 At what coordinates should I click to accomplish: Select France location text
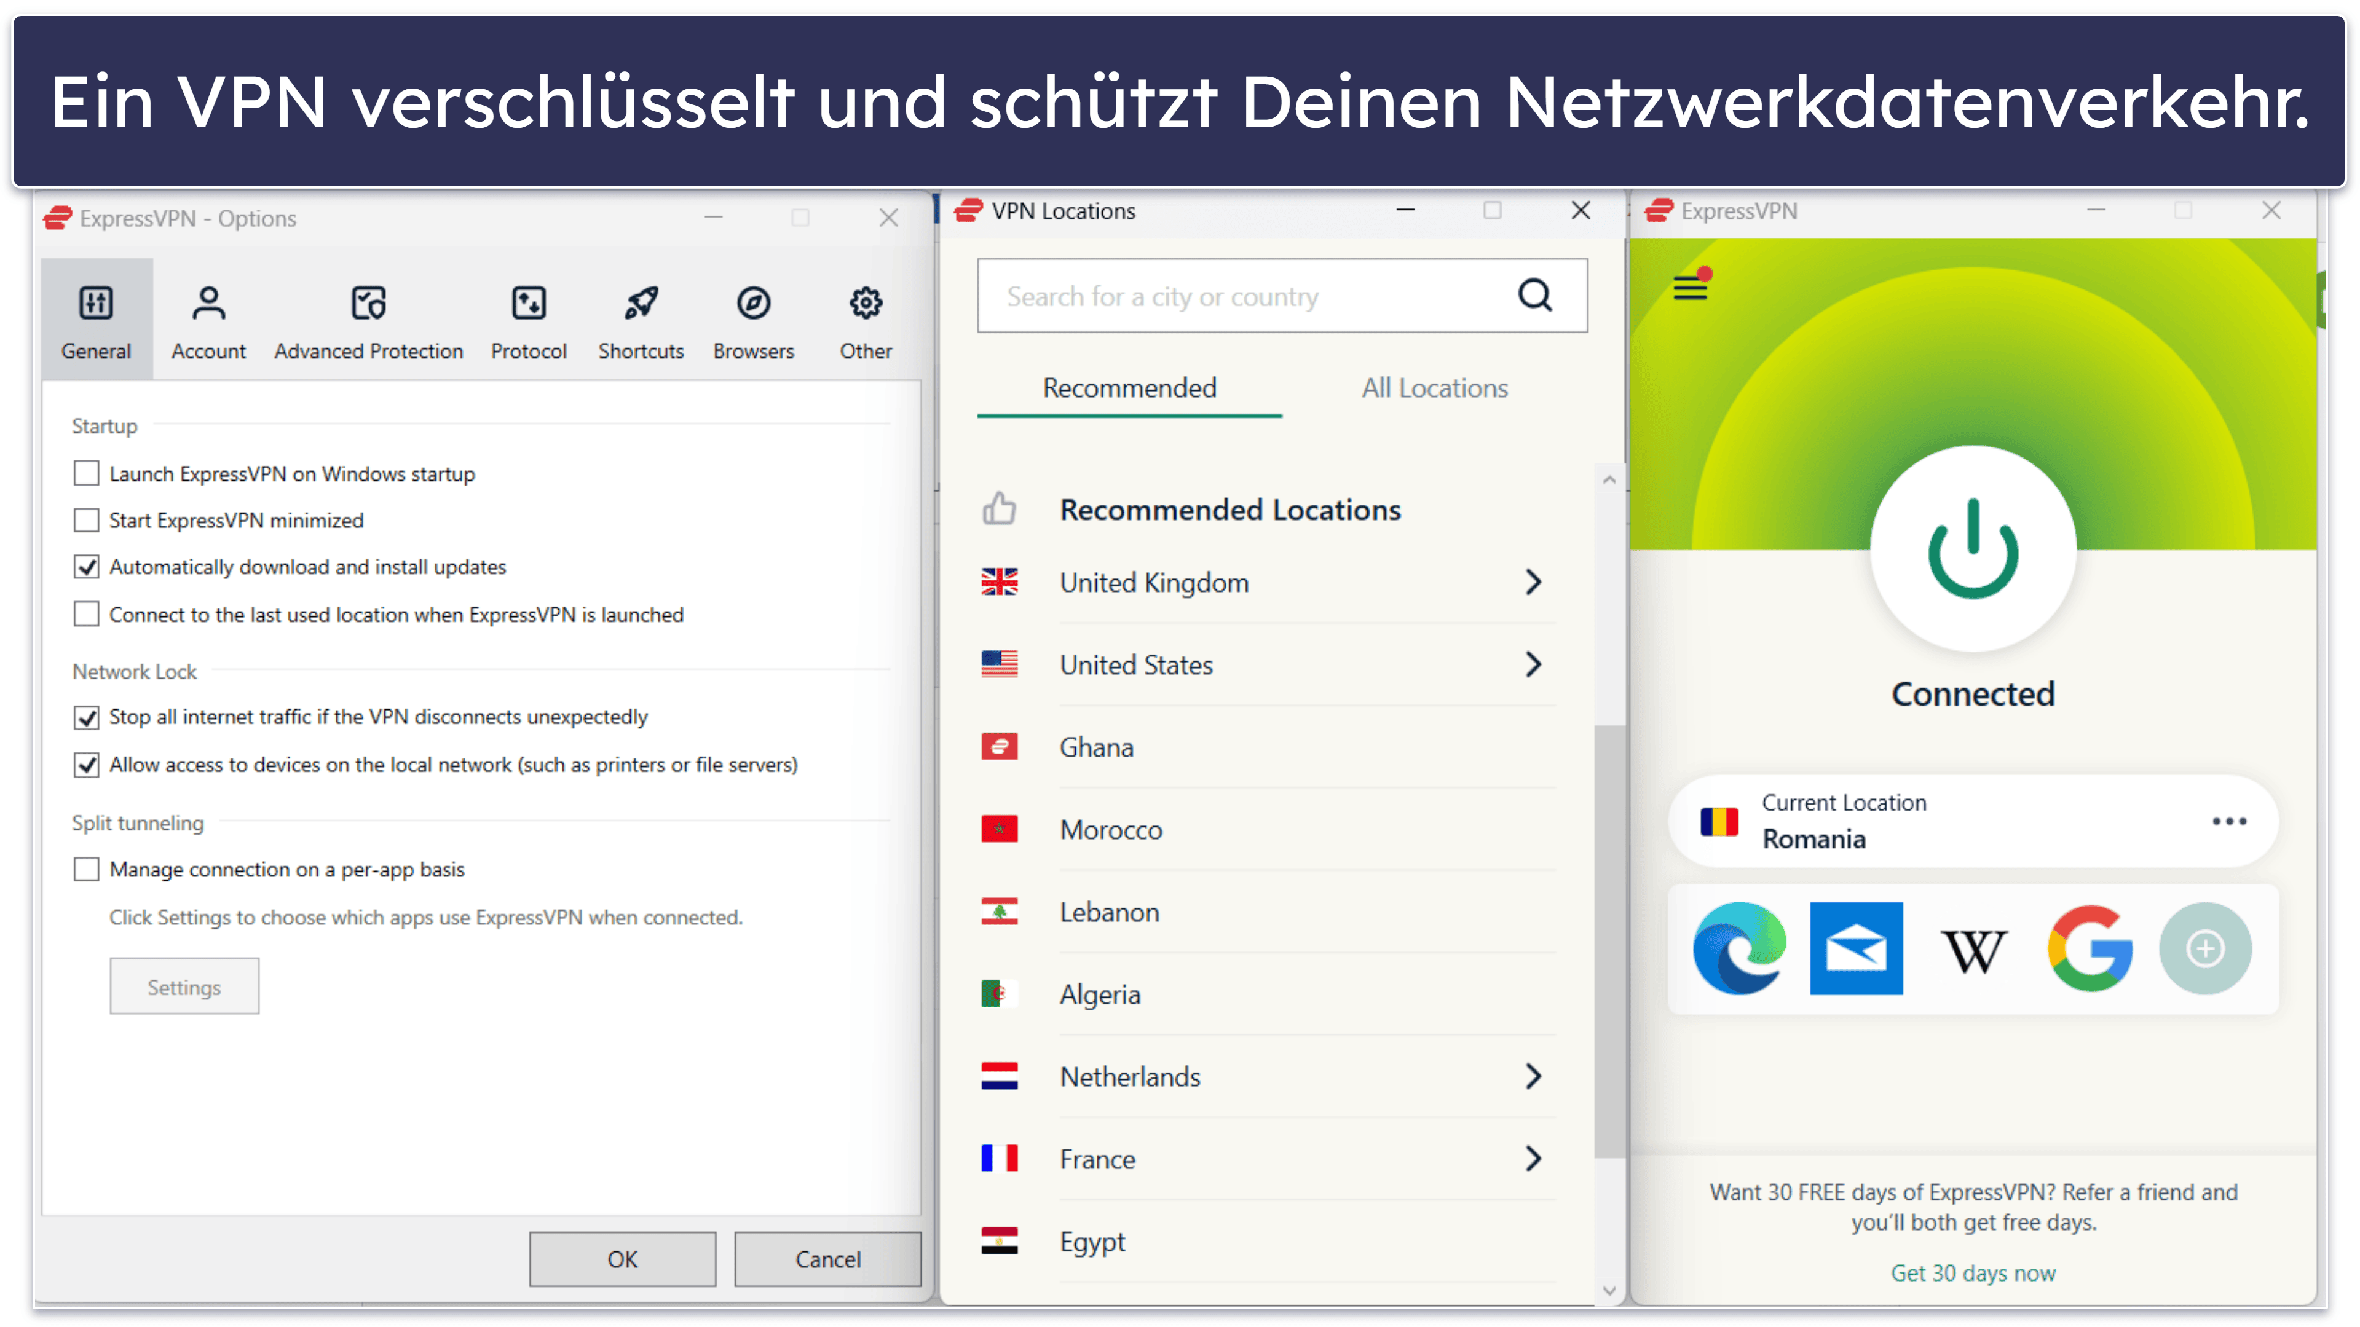pos(1097,1159)
